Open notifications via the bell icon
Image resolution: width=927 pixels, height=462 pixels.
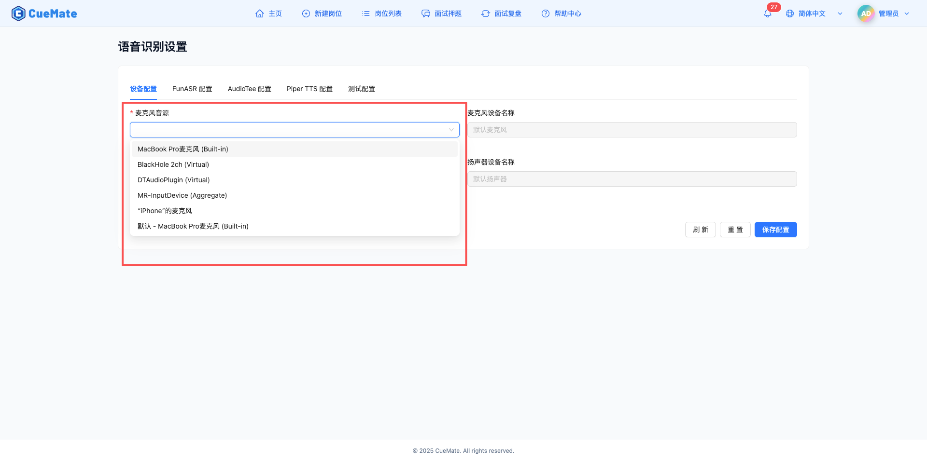pyautogui.click(x=767, y=14)
